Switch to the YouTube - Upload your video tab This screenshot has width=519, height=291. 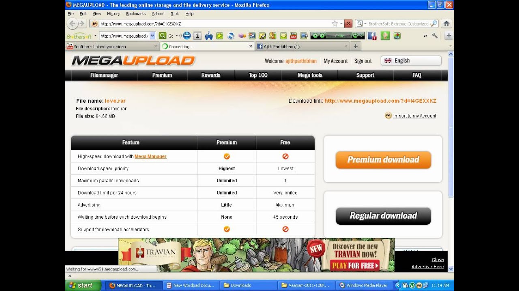click(112, 46)
